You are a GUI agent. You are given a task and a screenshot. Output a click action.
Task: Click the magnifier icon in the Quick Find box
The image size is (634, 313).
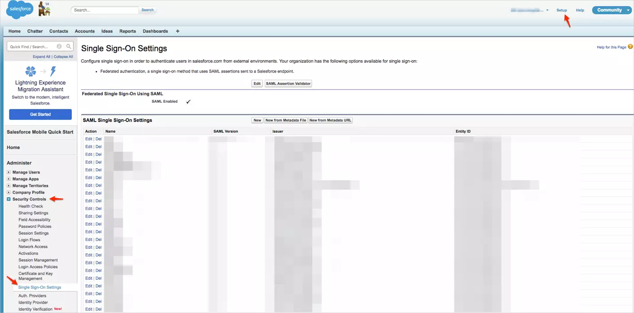point(68,46)
